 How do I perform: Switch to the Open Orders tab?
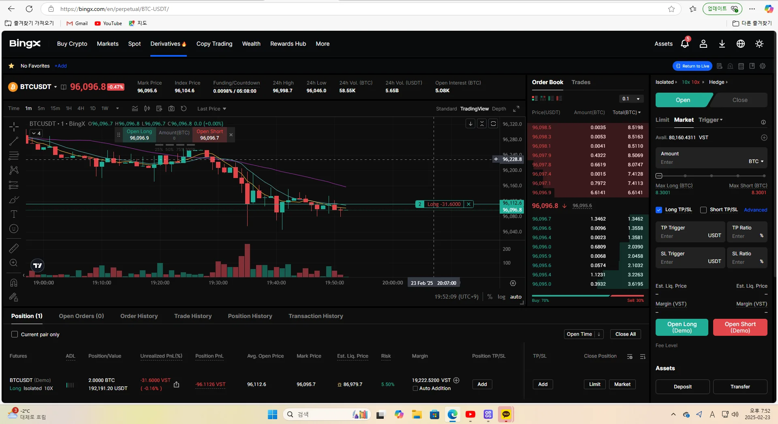pyautogui.click(x=81, y=316)
